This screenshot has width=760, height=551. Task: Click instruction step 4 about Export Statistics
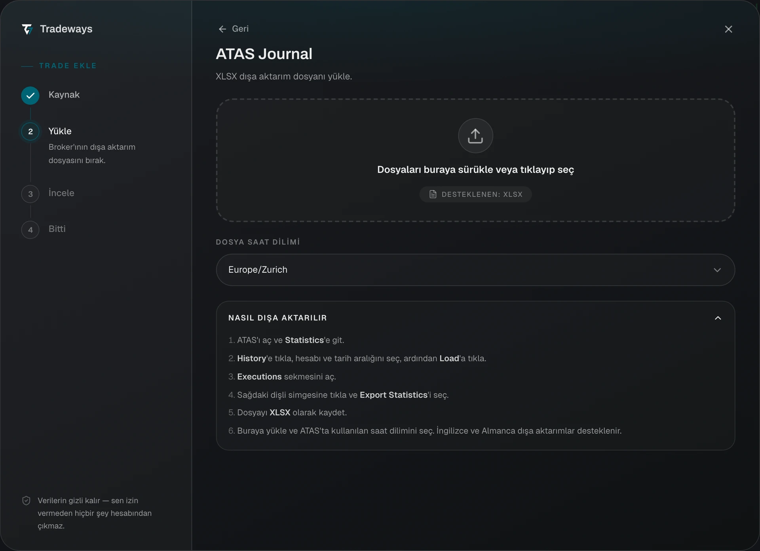click(x=338, y=395)
